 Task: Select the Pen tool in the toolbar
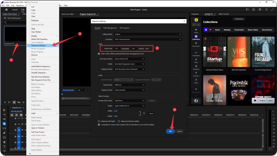tap(4, 133)
